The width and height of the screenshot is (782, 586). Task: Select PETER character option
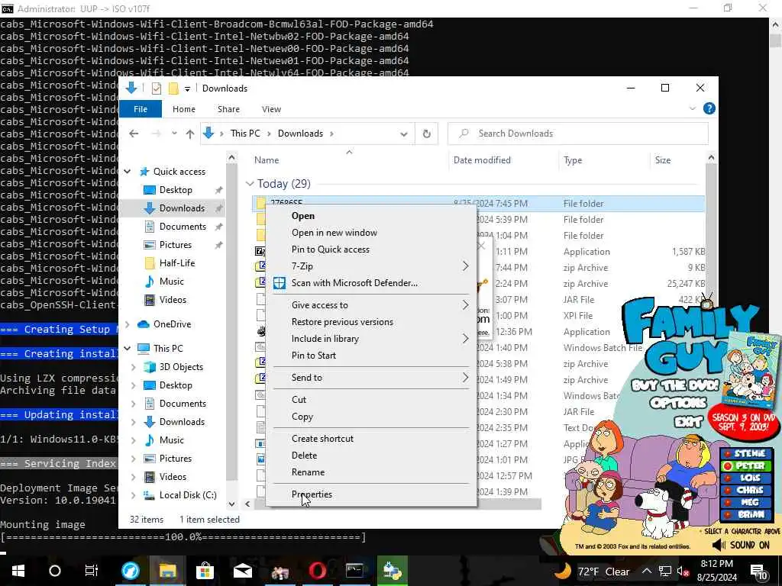coord(745,466)
